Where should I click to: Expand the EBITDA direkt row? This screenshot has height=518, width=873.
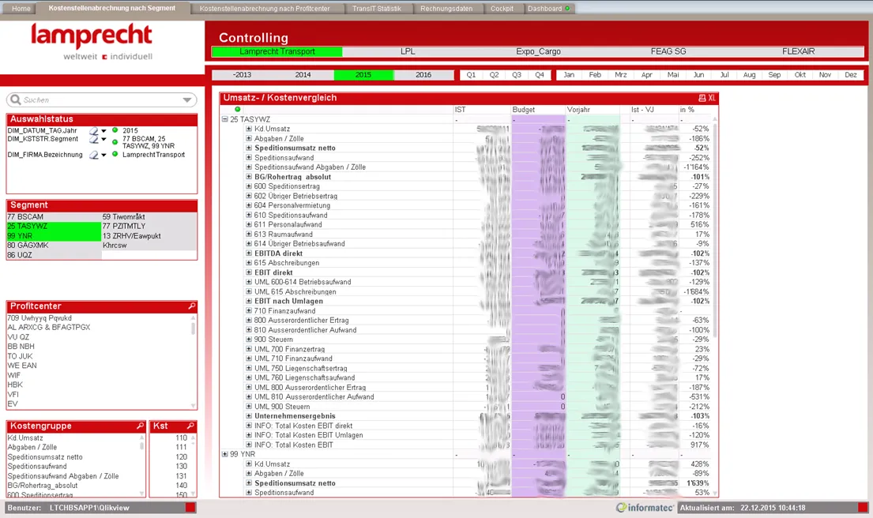pos(249,253)
